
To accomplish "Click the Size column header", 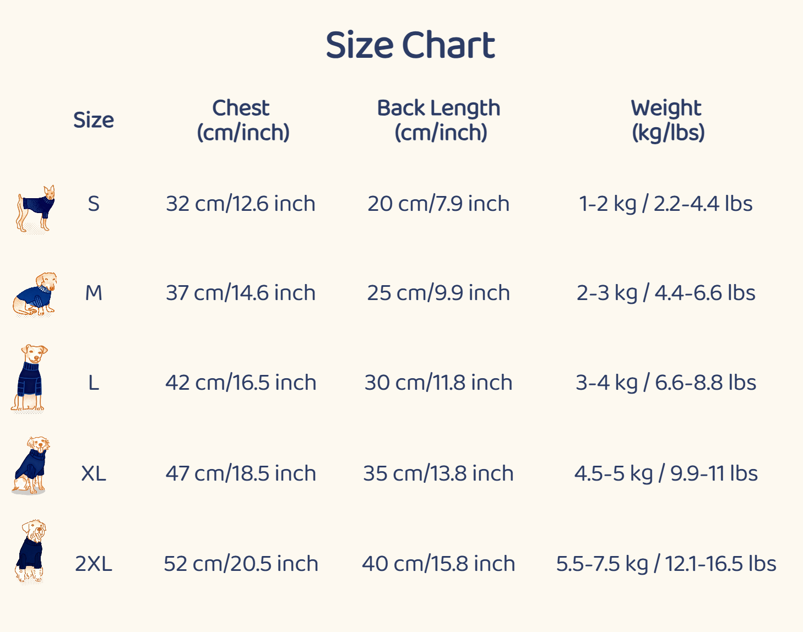I will point(94,120).
